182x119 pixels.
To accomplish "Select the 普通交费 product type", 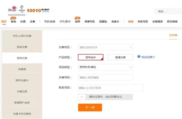I will (120, 57).
